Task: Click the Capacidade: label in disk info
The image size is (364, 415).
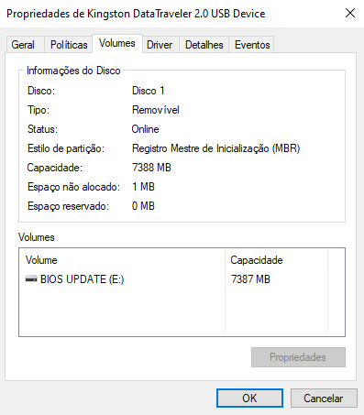Action: 55,168
